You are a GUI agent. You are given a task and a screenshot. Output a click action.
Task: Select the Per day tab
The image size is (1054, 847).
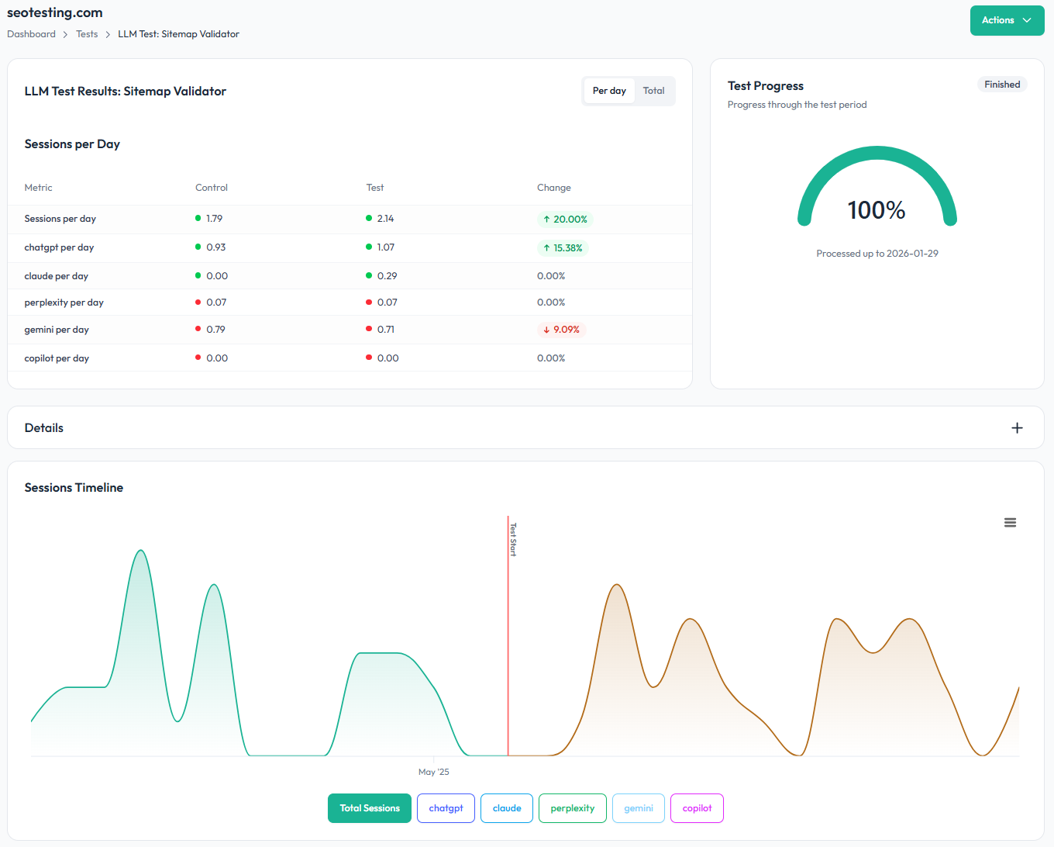tap(609, 91)
